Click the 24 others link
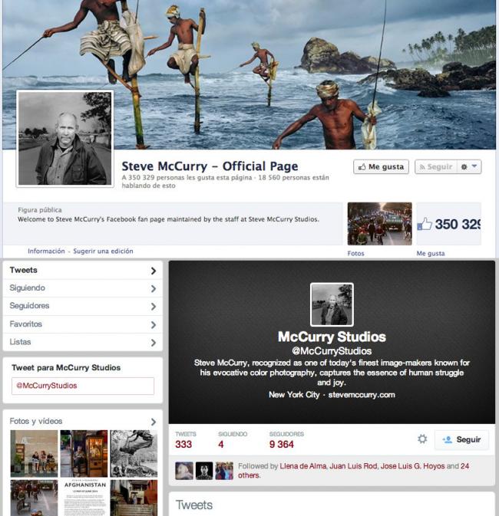 tap(464, 466)
